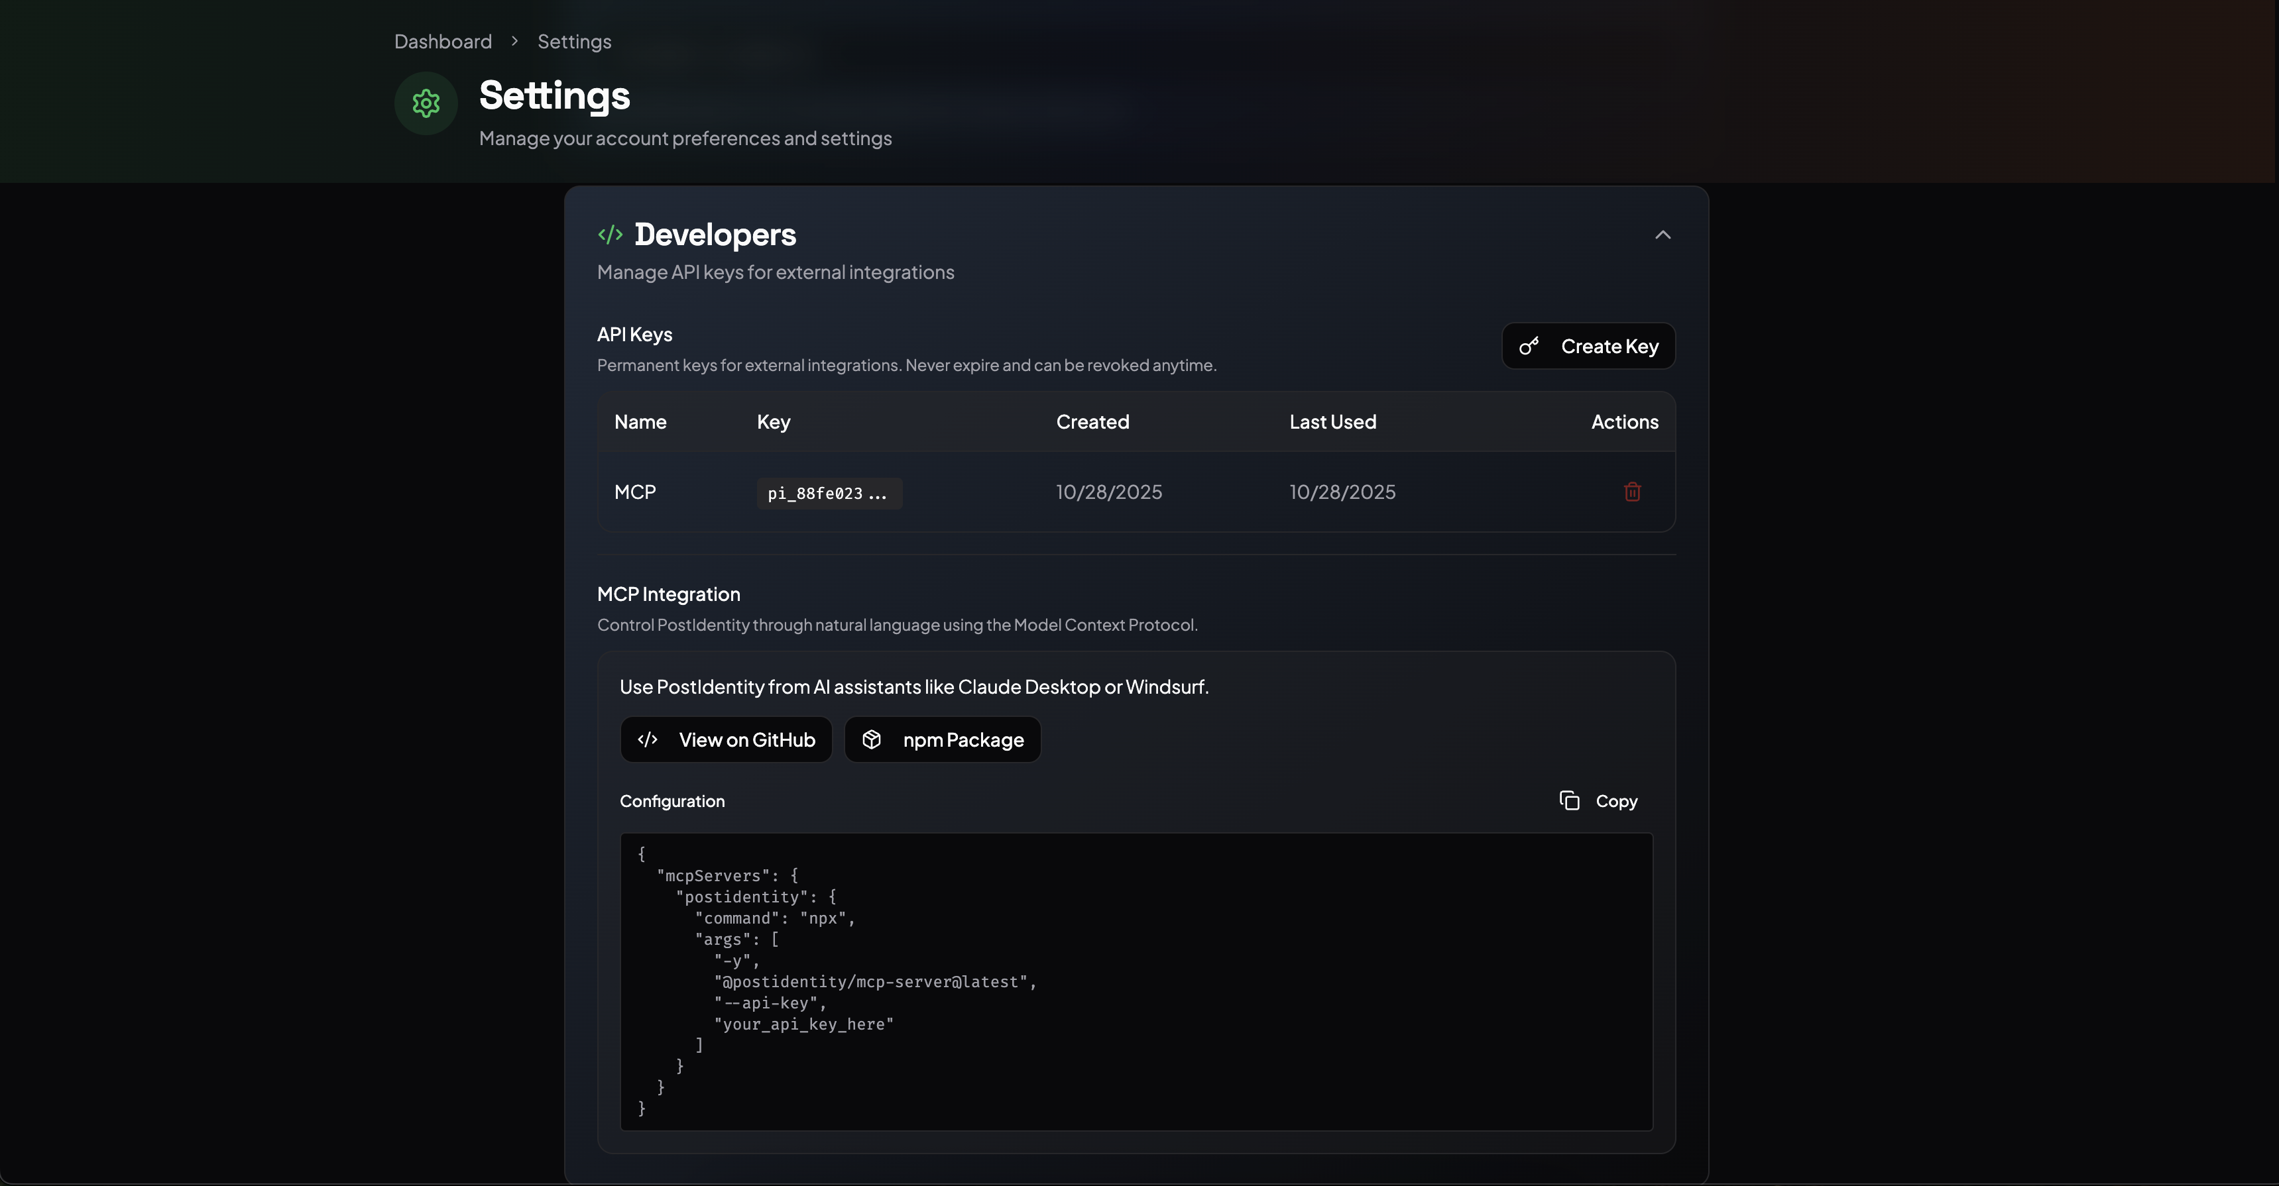Delete the MCP API key
The width and height of the screenshot is (2279, 1186).
pyautogui.click(x=1632, y=492)
